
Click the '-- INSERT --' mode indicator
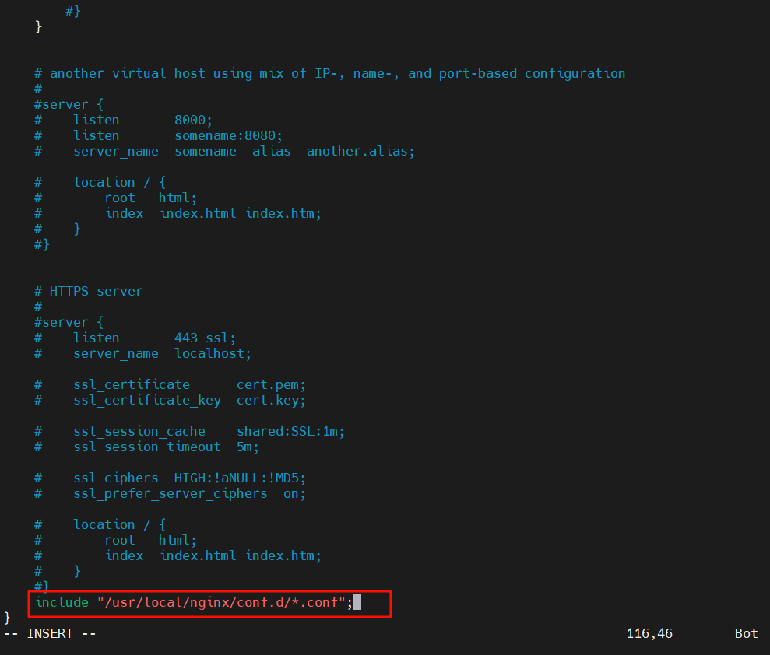coord(50,633)
